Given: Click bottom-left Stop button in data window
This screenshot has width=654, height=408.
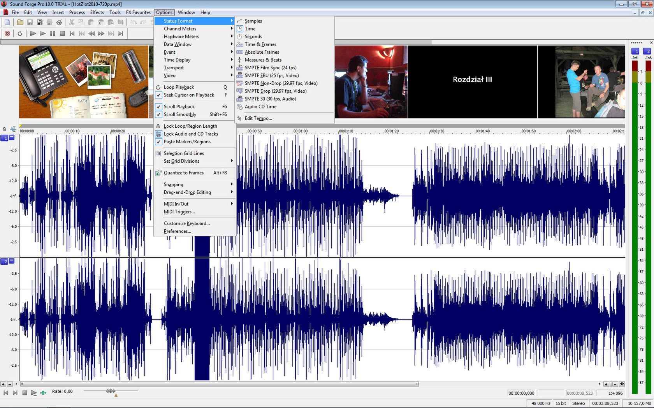Looking at the screenshot, I should point(25,393).
